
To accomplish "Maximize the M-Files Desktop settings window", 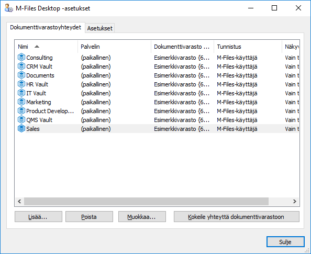I will click(x=274, y=8).
